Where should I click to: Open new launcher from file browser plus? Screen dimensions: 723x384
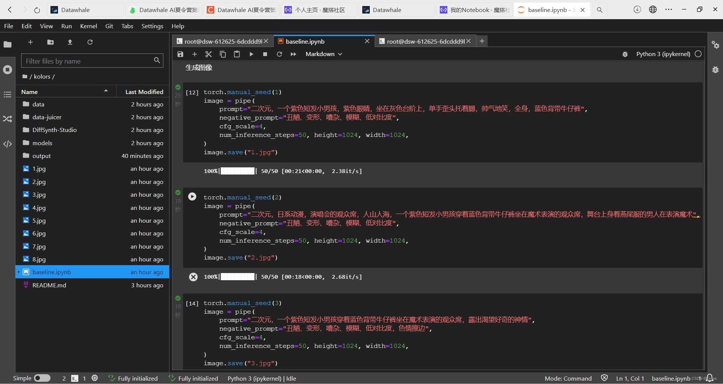coord(31,42)
